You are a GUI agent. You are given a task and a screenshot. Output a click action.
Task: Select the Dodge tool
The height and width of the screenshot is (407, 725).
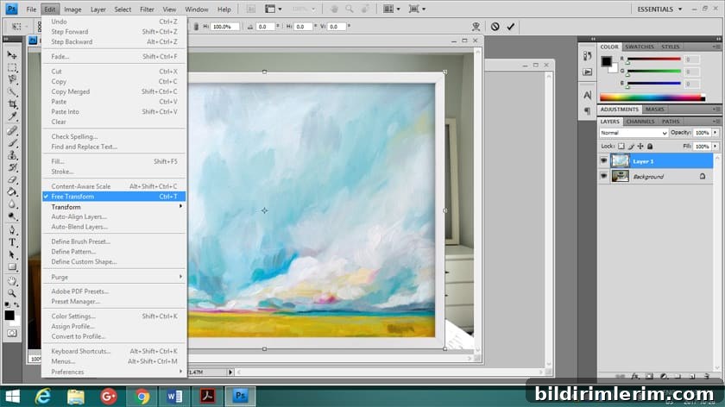(x=12, y=216)
